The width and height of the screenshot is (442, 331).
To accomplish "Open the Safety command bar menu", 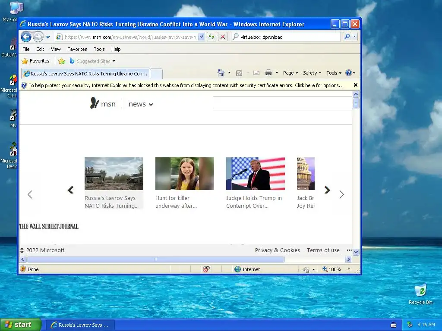I will (312, 73).
